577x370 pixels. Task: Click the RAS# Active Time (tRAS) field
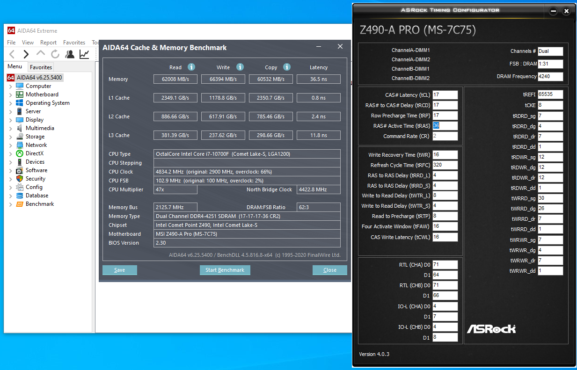point(445,126)
